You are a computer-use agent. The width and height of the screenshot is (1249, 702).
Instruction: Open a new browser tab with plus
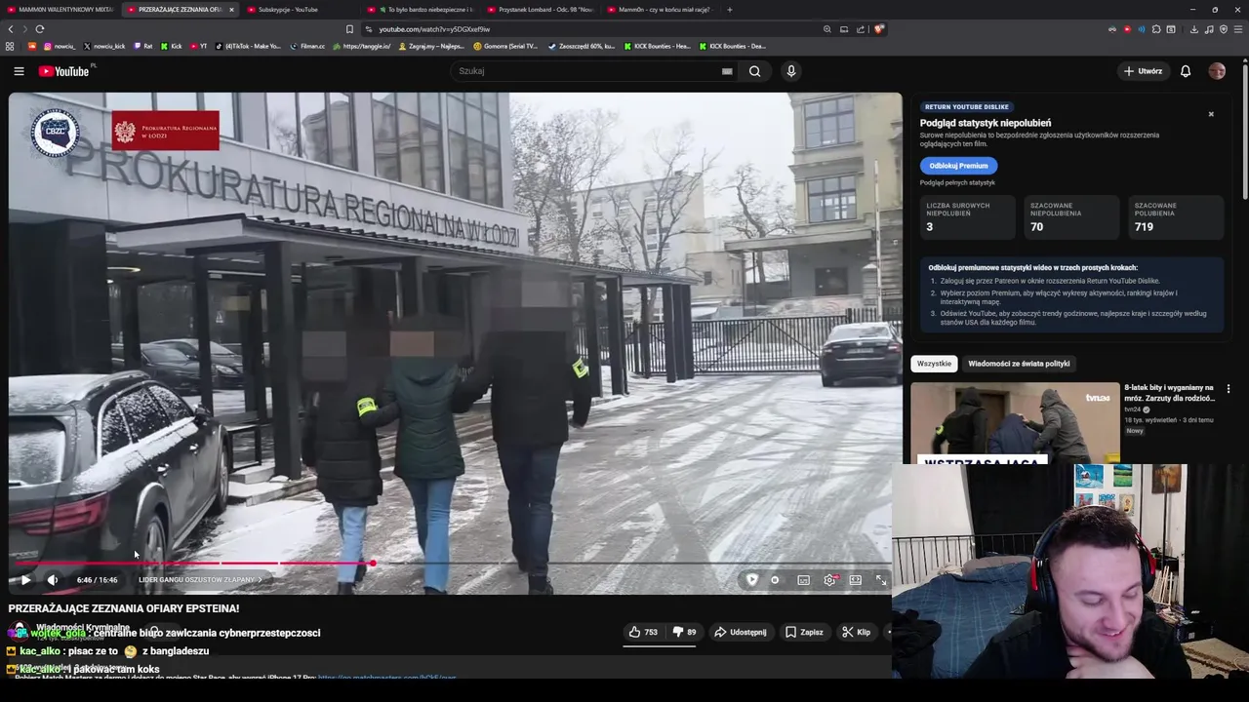pos(729,10)
